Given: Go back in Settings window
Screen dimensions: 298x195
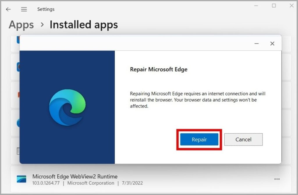Looking at the screenshot, I should (8, 9).
